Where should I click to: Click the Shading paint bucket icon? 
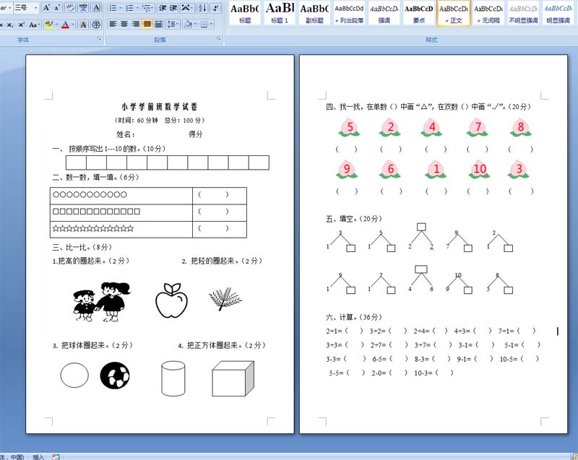(188, 25)
